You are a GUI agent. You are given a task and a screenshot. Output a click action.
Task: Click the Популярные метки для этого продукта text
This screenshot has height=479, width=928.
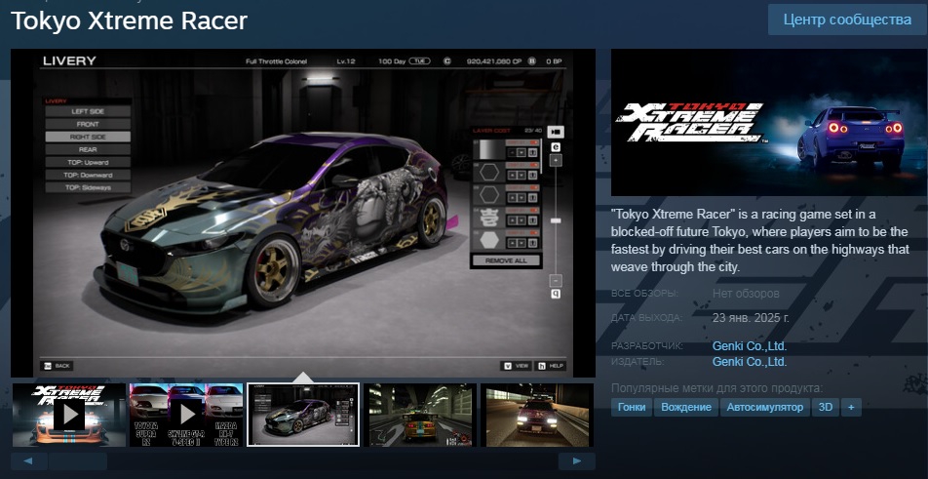pos(716,388)
